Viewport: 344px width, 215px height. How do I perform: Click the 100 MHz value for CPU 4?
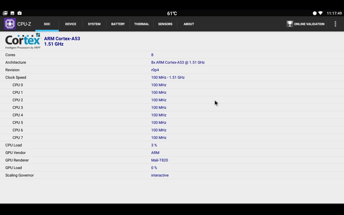pos(159,115)
